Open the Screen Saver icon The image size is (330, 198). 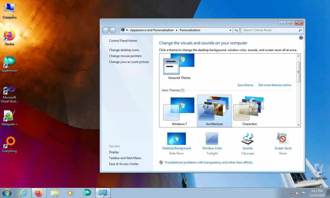(283, 139)
